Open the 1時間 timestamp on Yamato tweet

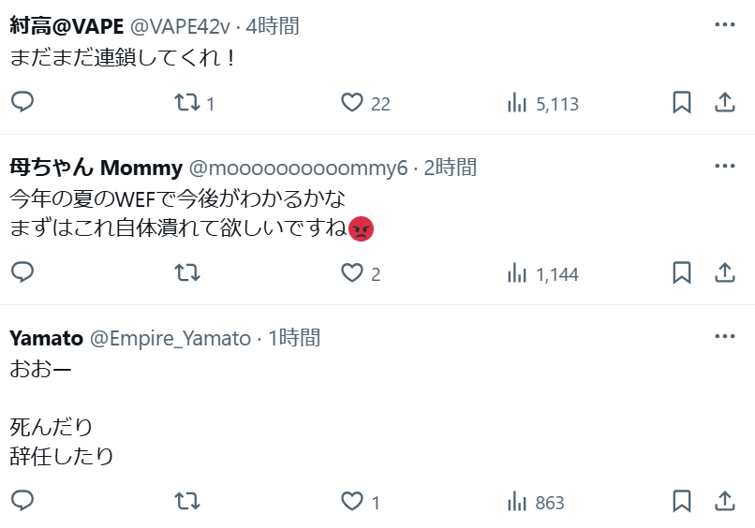tap(294, 338)
